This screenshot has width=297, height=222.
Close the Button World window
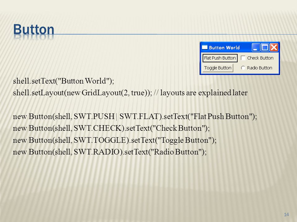[x=274, y=47]
